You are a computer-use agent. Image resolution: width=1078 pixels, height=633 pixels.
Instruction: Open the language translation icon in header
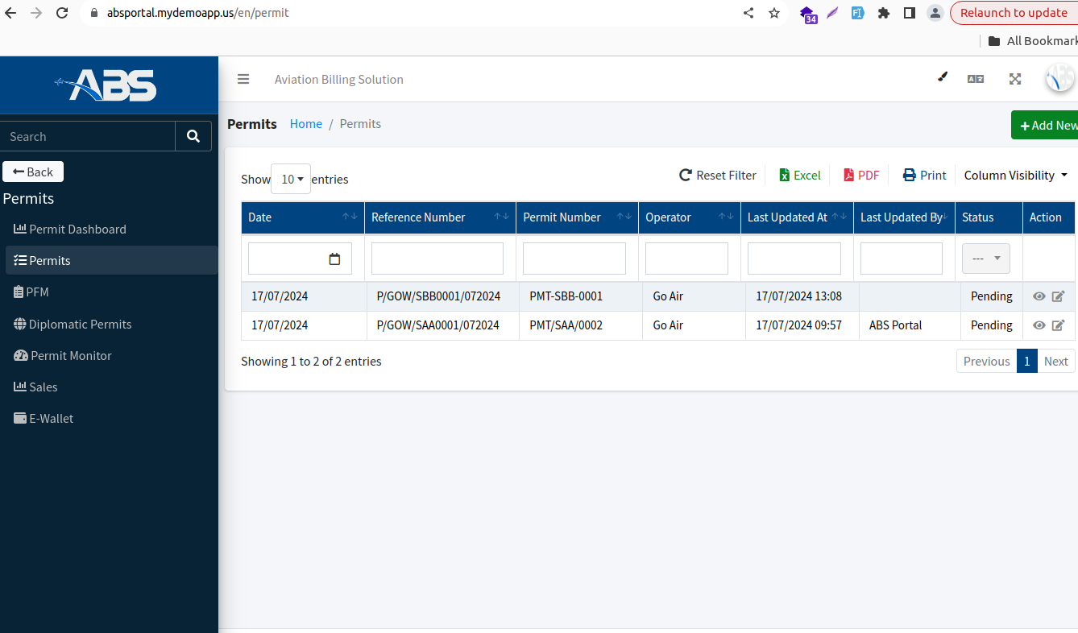click(976, 79)
